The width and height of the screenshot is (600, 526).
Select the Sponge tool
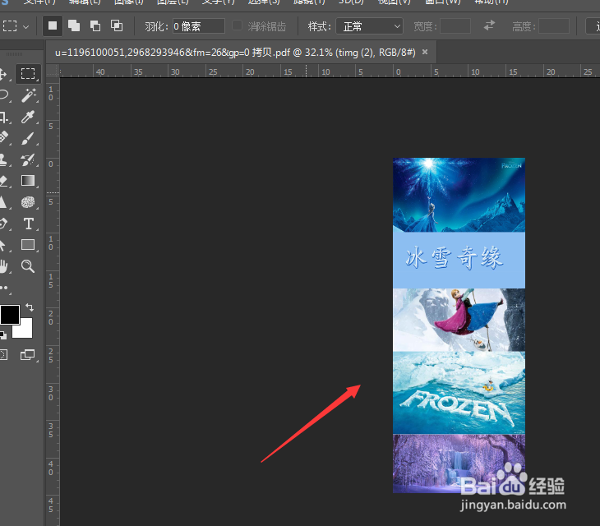click(28, 202)
